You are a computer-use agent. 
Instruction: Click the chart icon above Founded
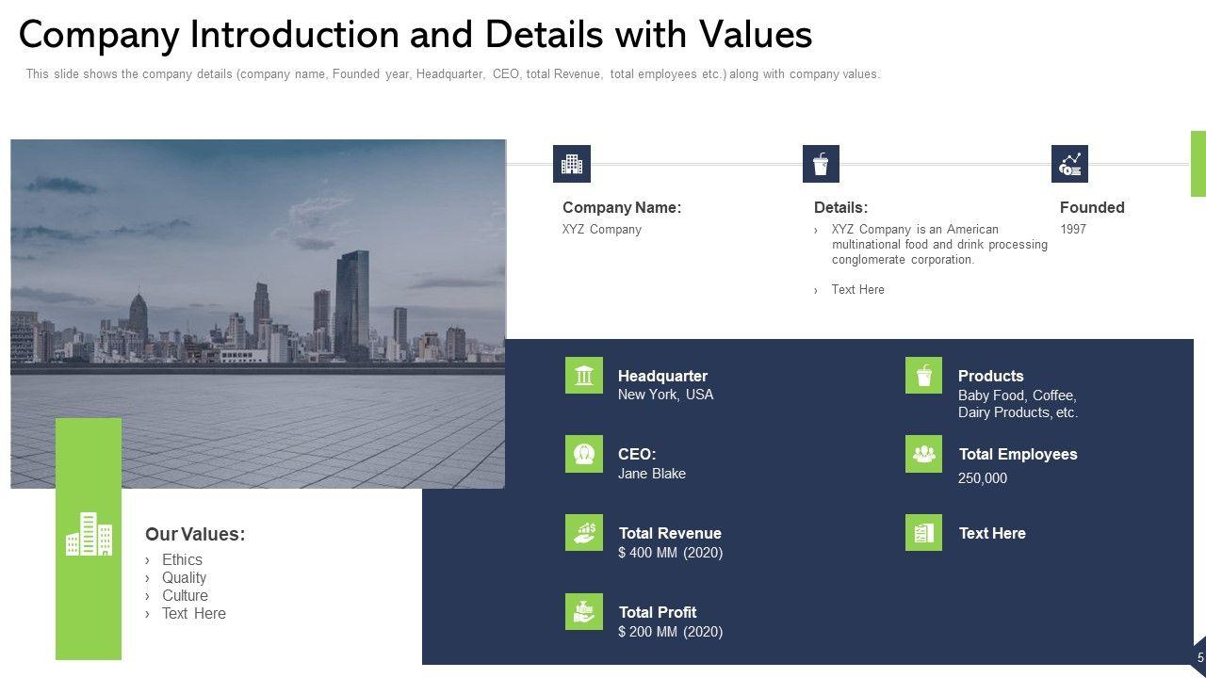[x=1069, y=164]
